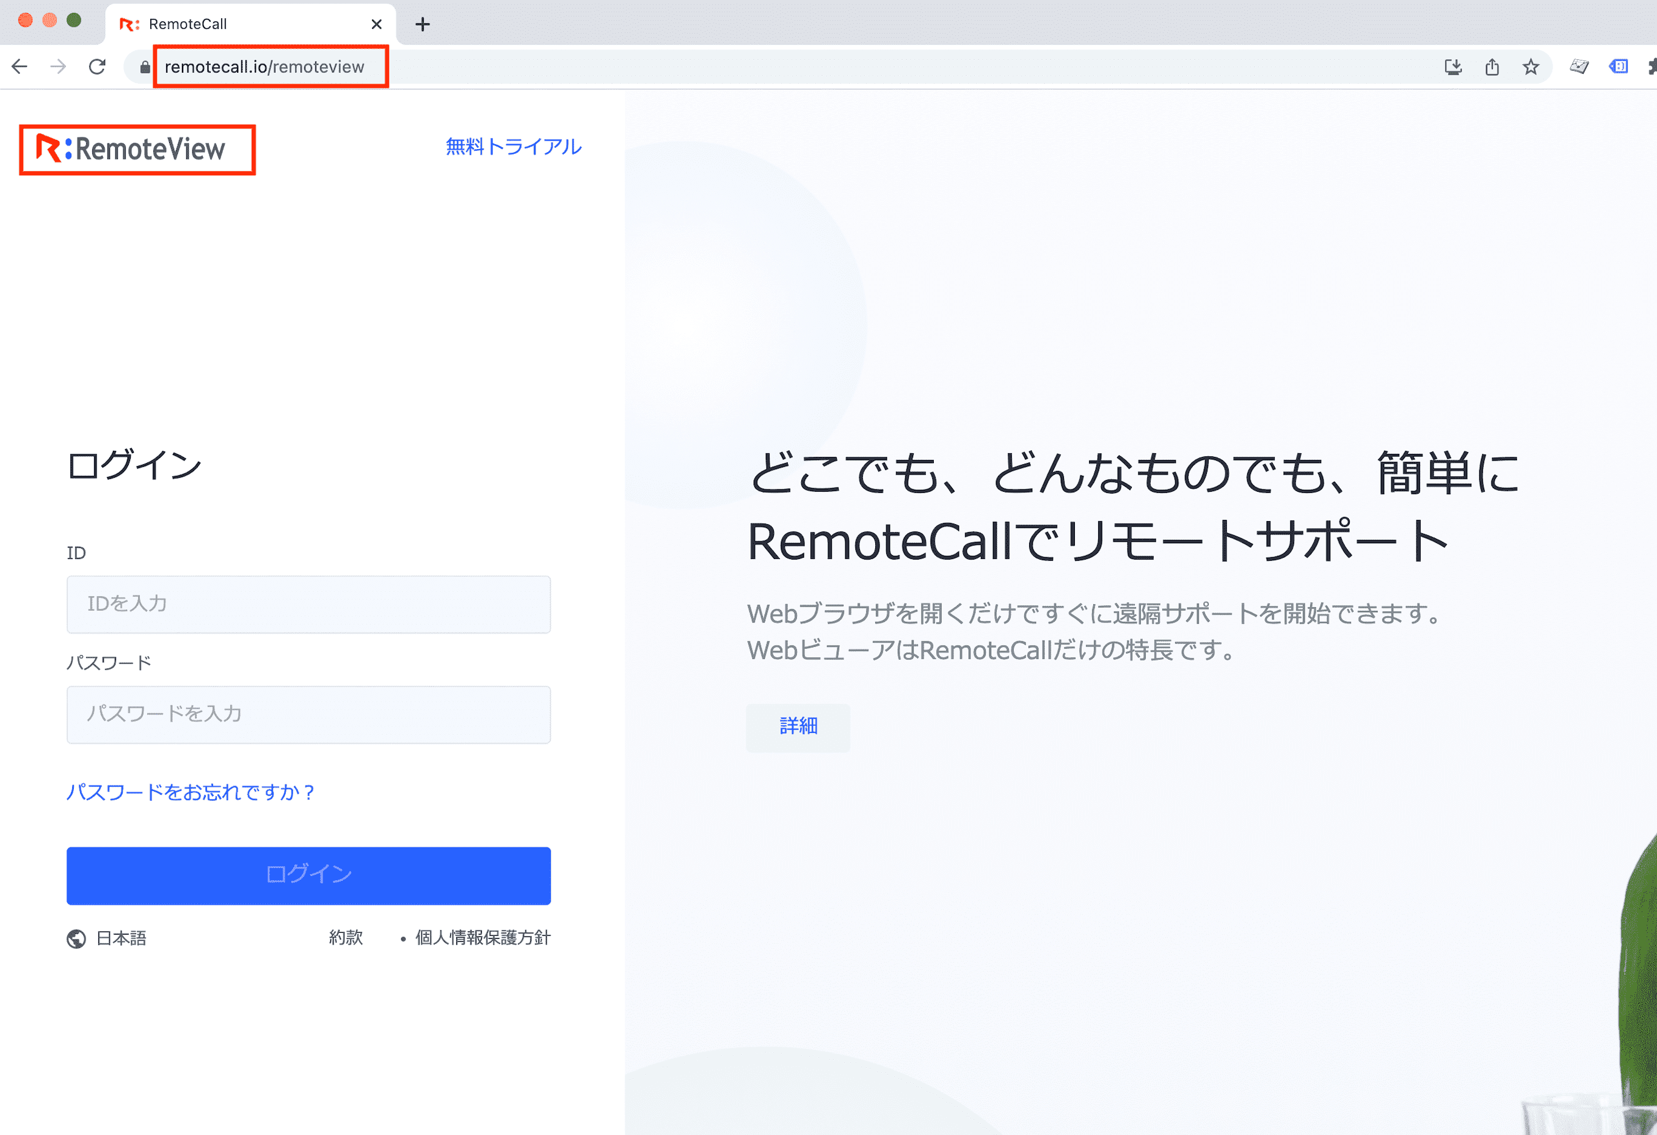Click the macOS yellow minimize window button
This screenshot has width=1657, height=1135.
(49, 20)
